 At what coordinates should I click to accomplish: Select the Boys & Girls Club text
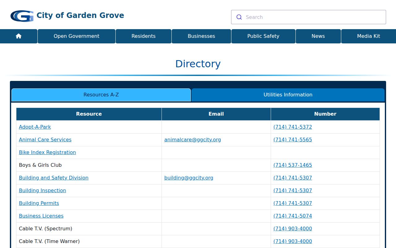click(x=40, y=165)
